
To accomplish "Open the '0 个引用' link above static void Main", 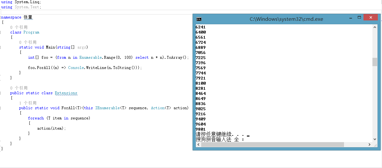I will pos(28,42).
